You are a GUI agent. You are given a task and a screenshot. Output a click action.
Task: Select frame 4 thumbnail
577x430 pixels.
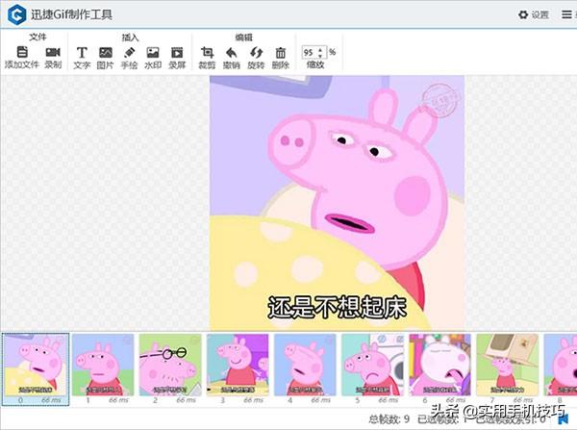[x=305, y=365]
